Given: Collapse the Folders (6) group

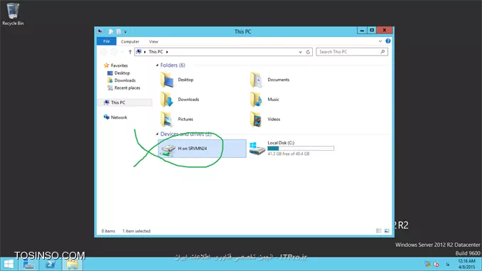Looking at the screenshot, I should [x=157, y=65].
